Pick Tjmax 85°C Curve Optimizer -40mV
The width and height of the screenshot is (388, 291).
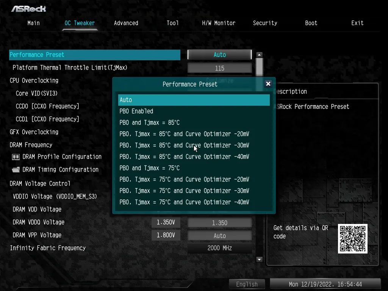(194, 157)
